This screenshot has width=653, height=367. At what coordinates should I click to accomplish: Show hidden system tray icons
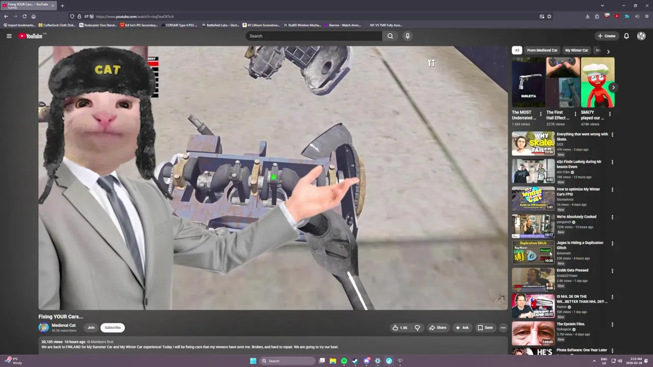tap(594, 361)
